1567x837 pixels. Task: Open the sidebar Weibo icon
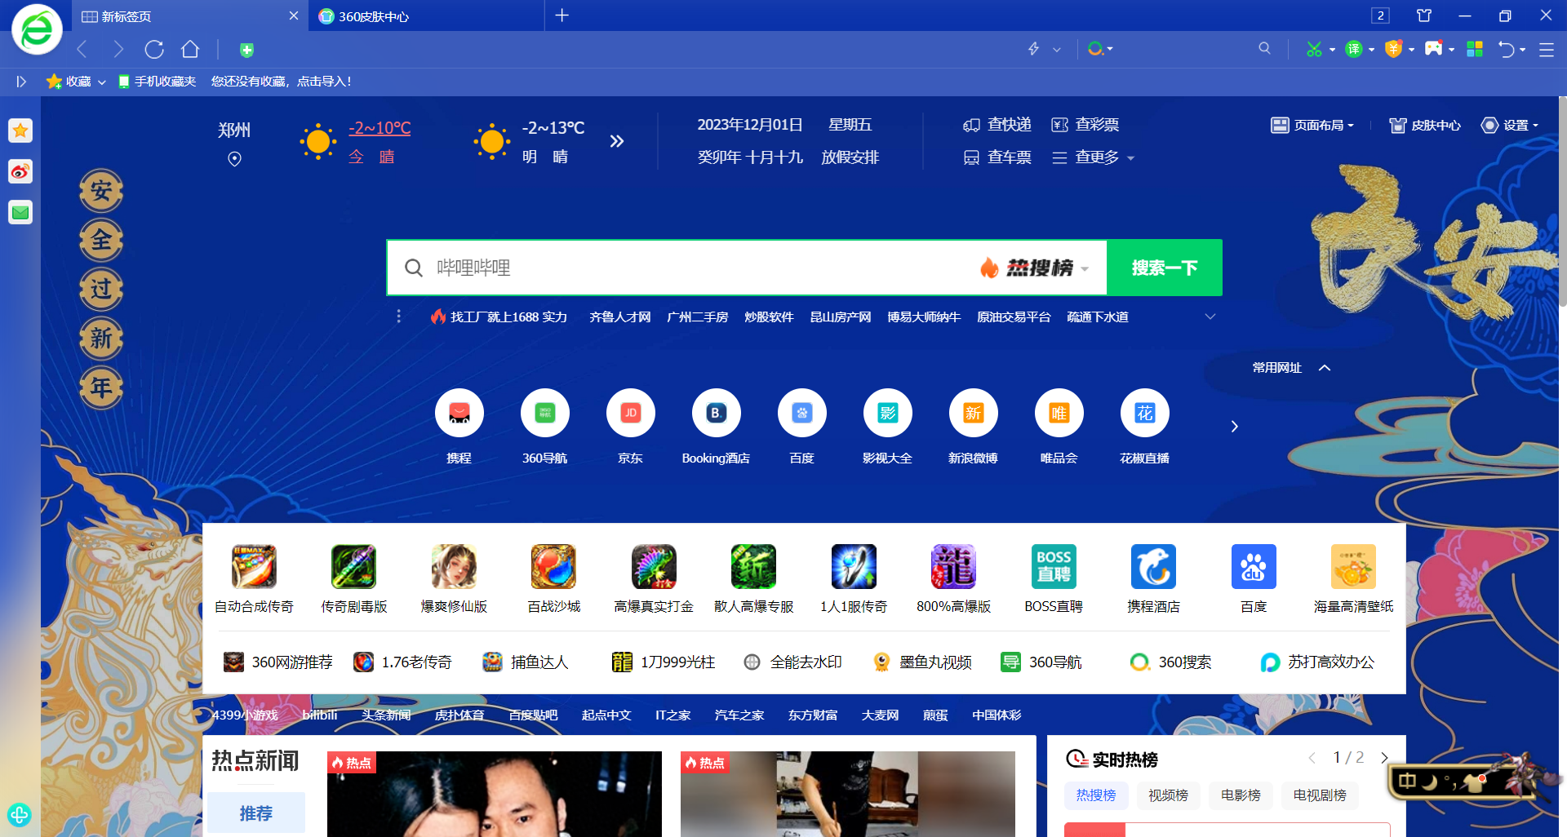(20, 171)
